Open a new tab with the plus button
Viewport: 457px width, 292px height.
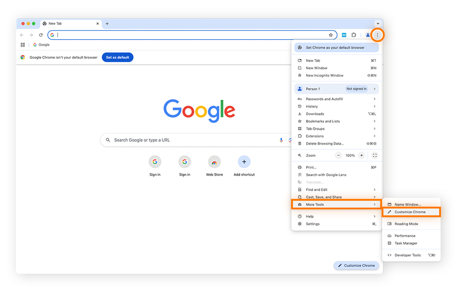107,24
